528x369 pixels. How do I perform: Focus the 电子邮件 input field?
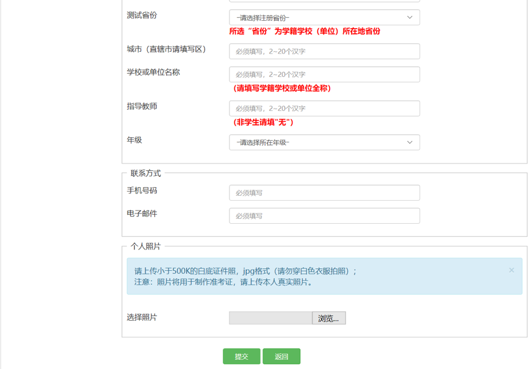tap(324, 216)
